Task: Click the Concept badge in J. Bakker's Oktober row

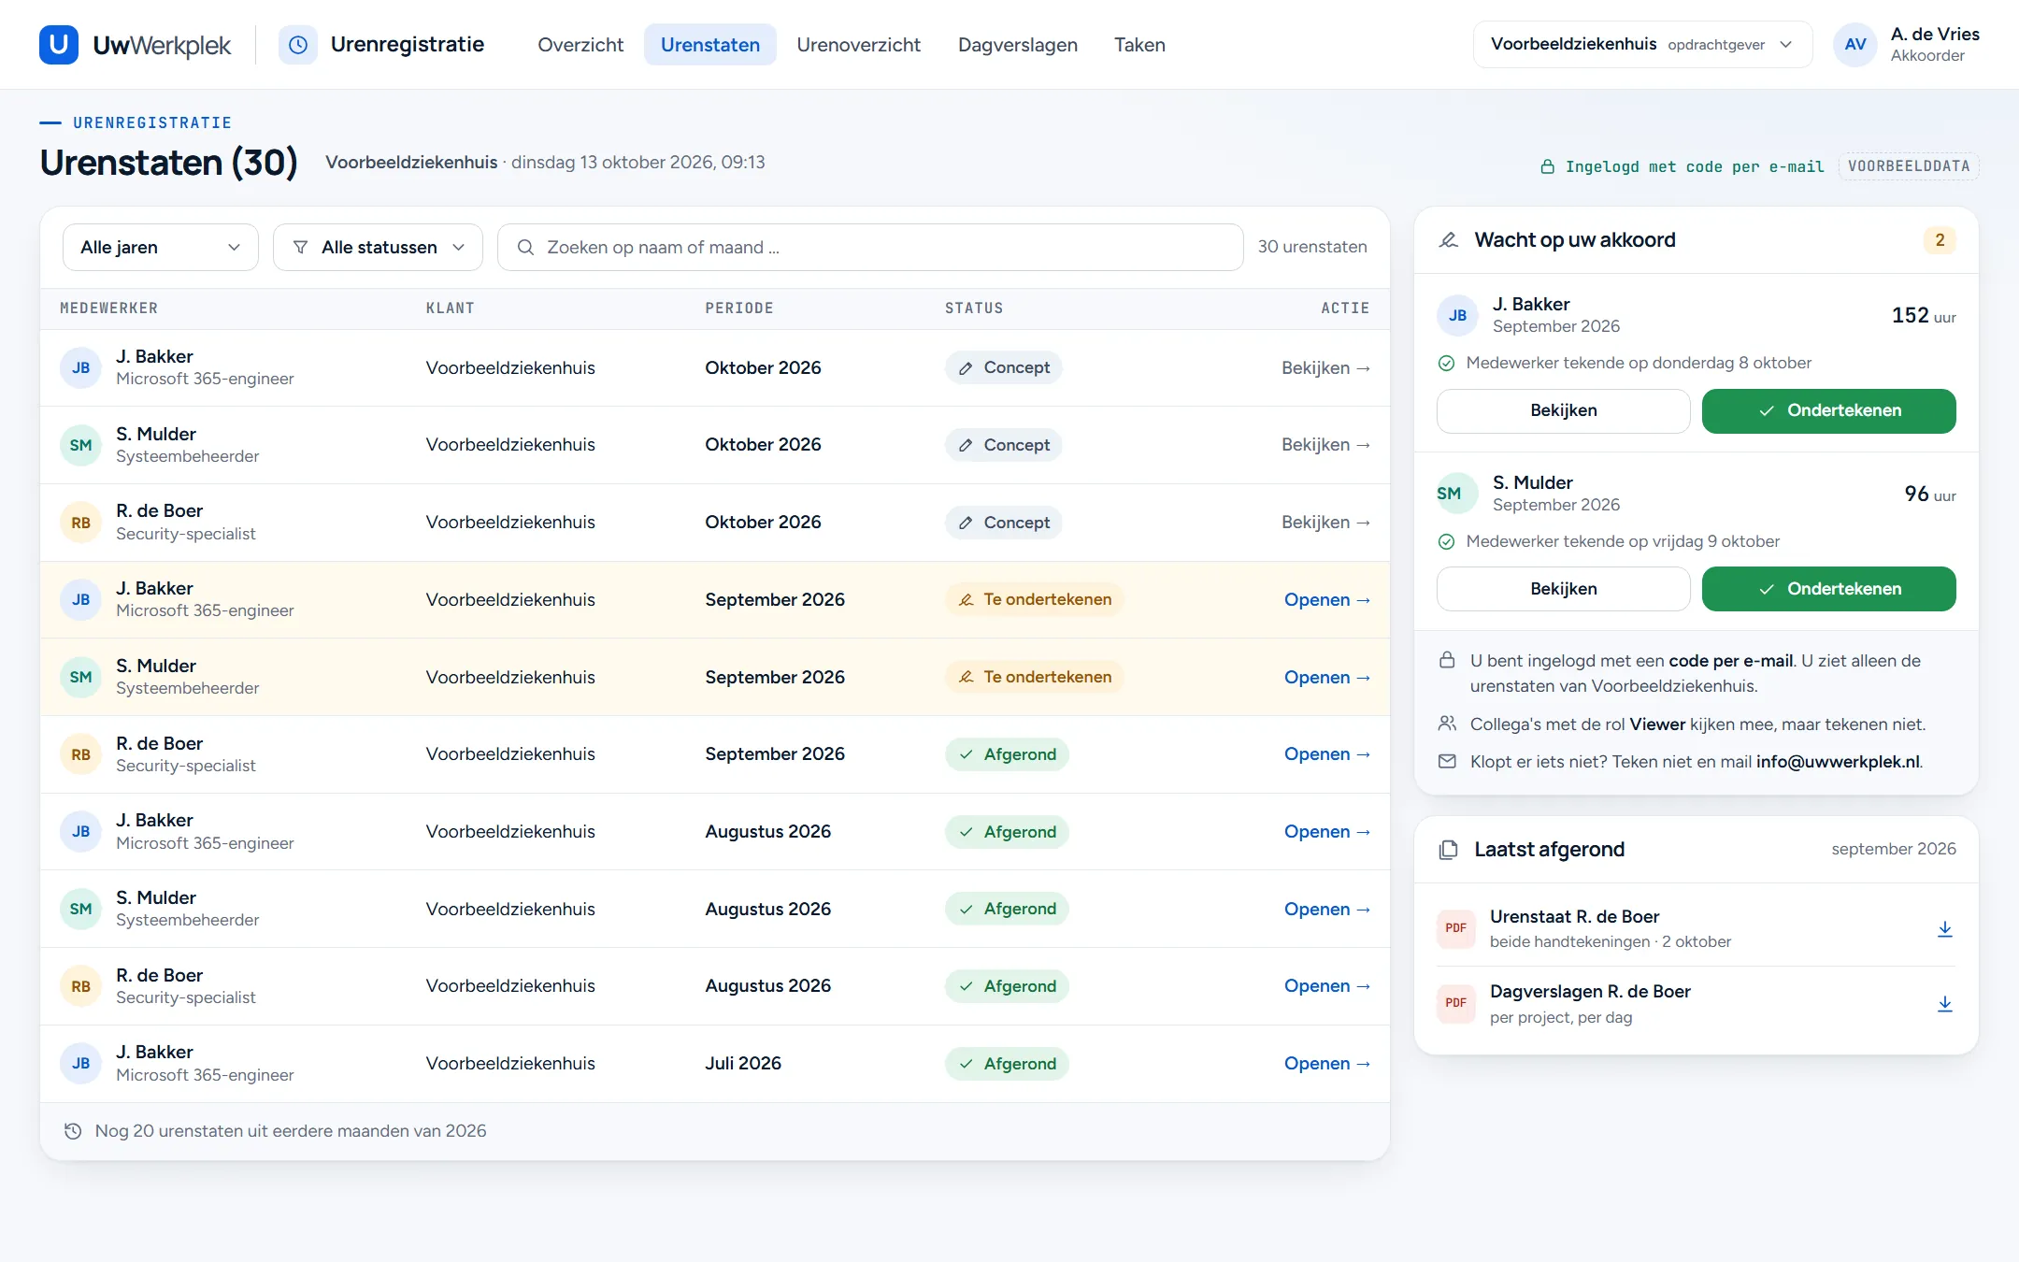Action: pos(1003,367)
